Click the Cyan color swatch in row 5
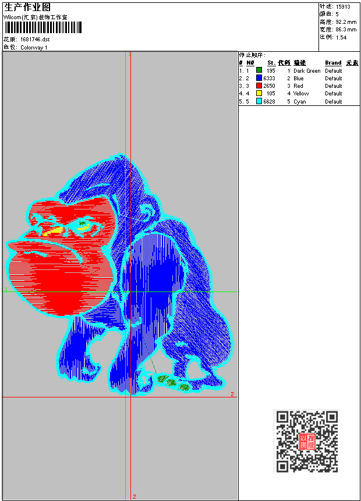The width and height of the screenshot is (361, 501). coord(259,101)
